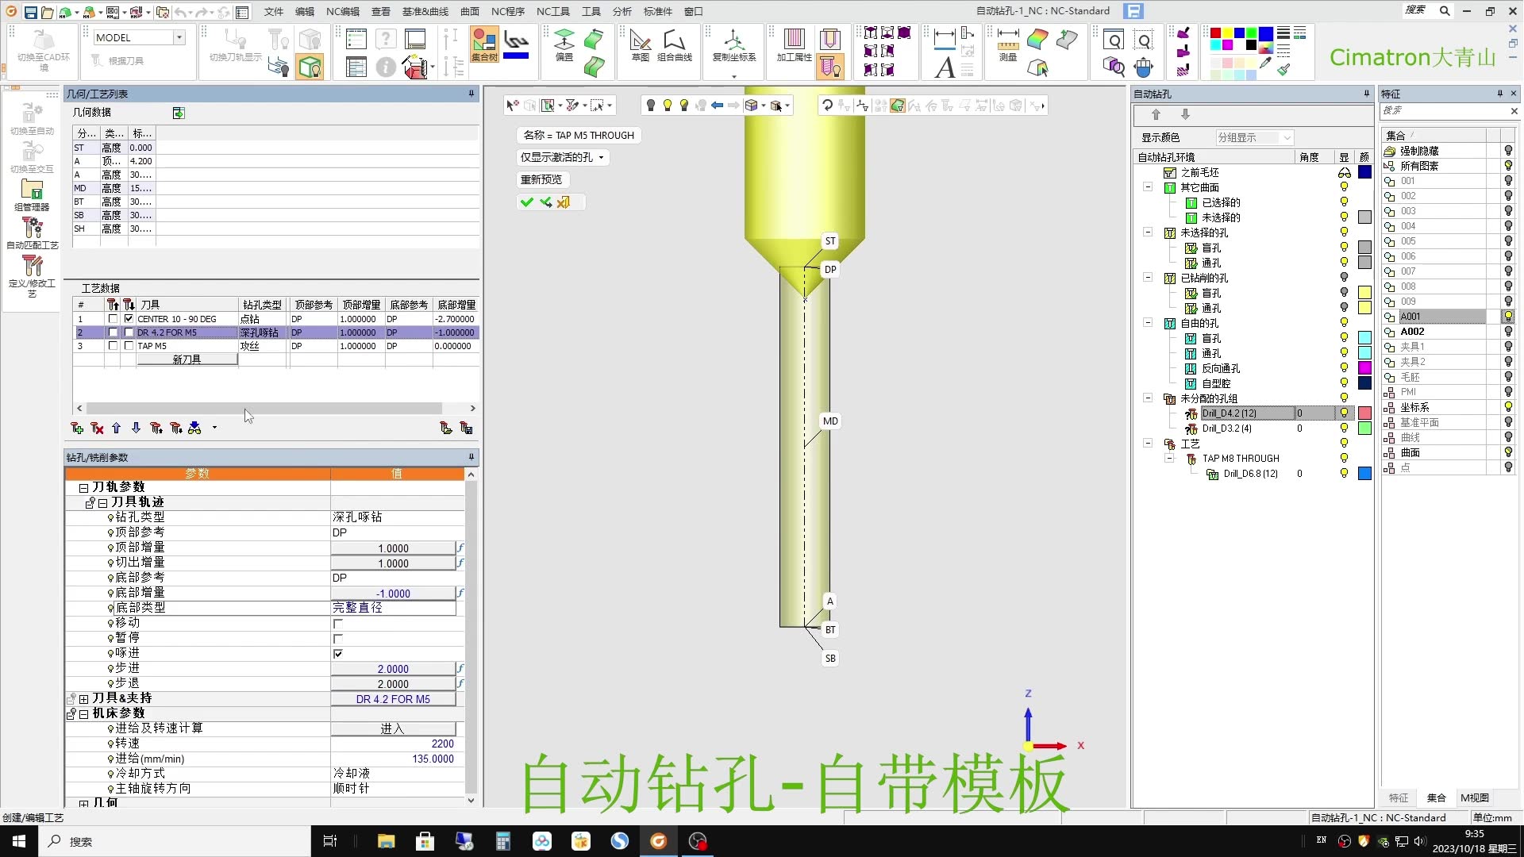This screenshot has height=857, width=1524.
Task: Click the 新刀具 button
Action: [186, 359]
